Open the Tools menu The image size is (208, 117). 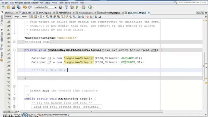(x=67, y=3)
